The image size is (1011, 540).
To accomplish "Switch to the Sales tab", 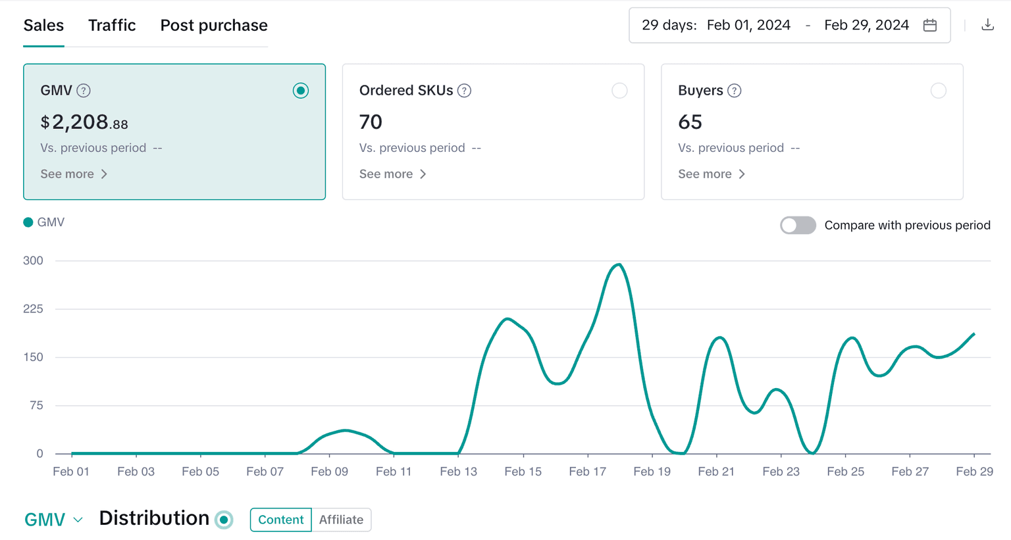I will [43, 25].
